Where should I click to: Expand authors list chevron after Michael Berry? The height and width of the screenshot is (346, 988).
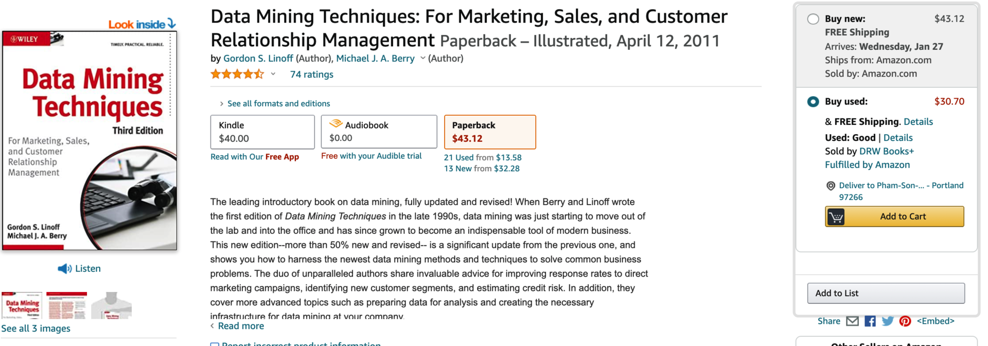coord(422,58)
